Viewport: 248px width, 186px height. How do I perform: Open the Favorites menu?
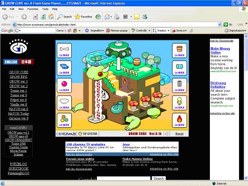[x=33, y=9]
